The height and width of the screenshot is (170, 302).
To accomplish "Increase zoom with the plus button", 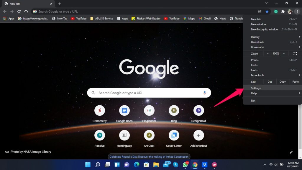I will [284, 54].
